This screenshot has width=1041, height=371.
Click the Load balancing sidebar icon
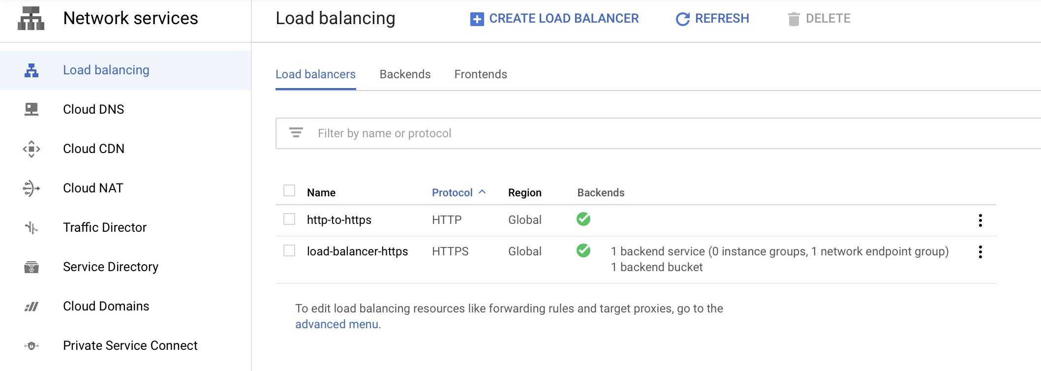[x=31, y=70]
